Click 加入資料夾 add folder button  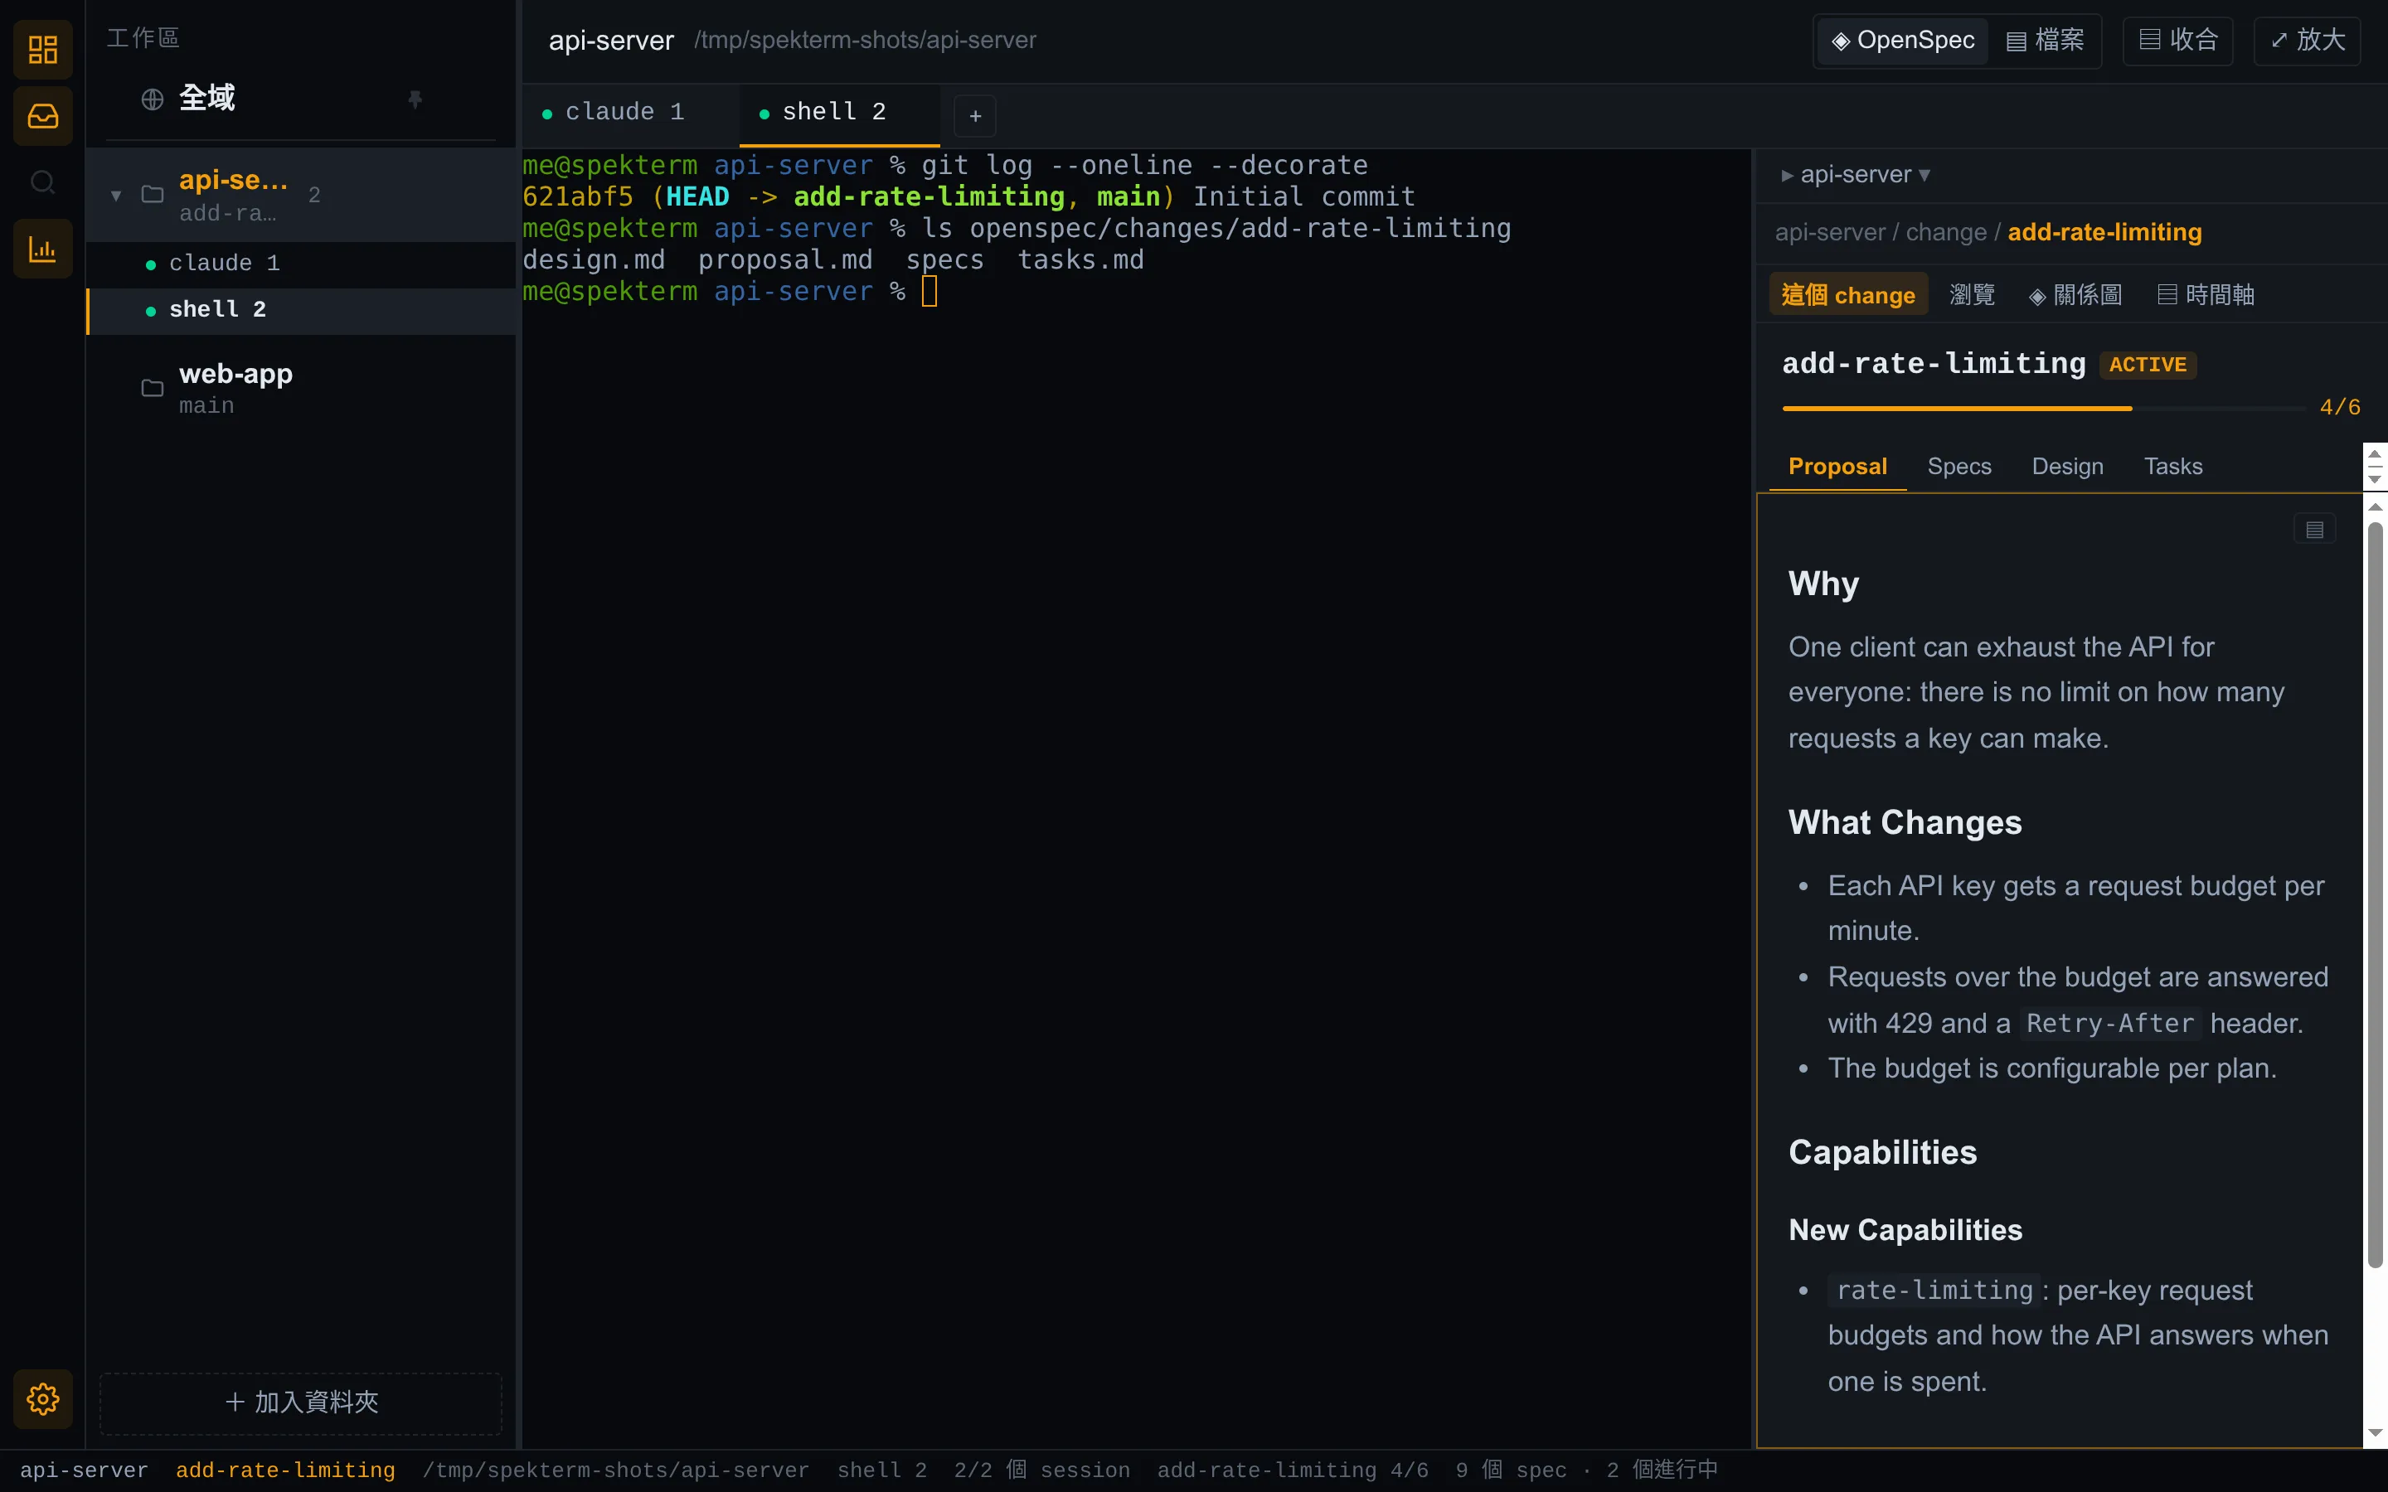point(301,1402)
